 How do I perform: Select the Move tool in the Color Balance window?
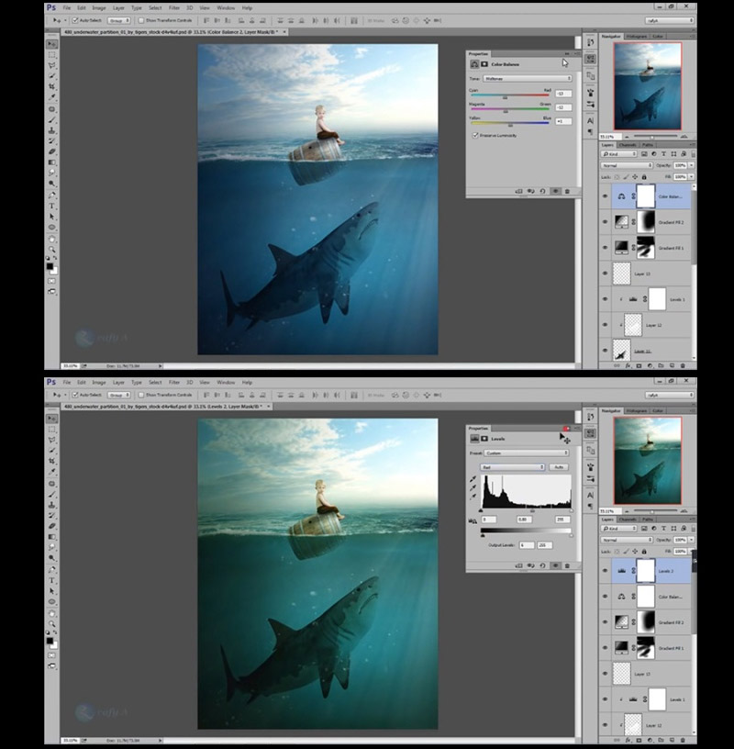pyautogui.click(x=51, y=44)
